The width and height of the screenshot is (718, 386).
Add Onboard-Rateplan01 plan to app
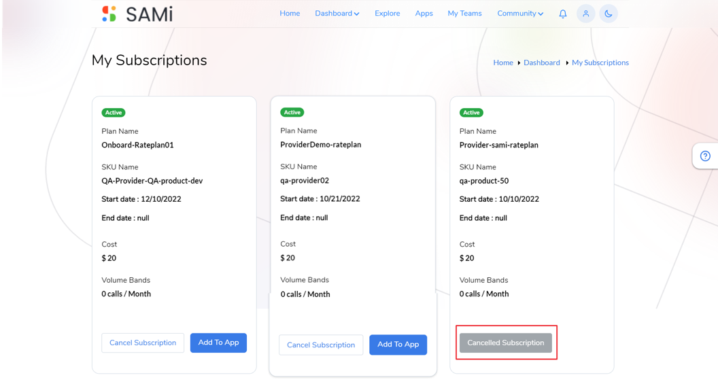(218, 343)
